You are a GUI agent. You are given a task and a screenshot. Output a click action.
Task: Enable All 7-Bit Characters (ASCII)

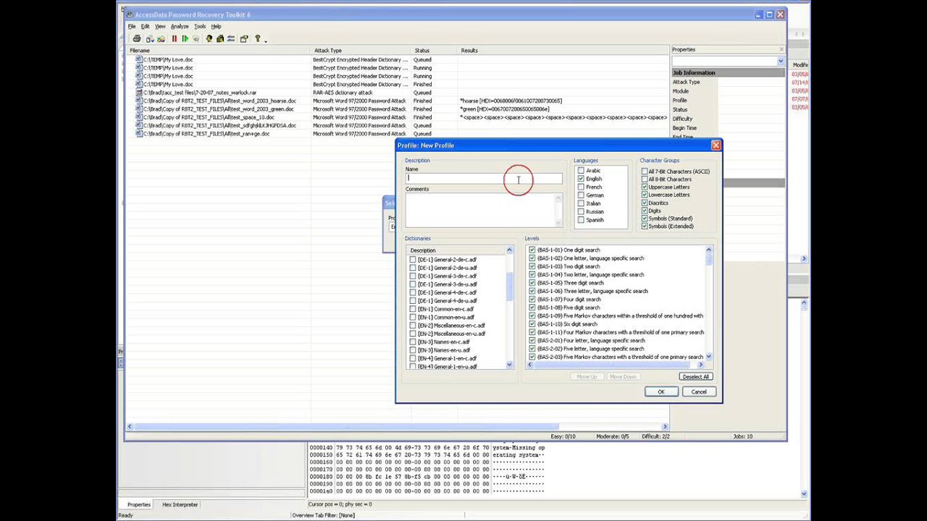pos(645,171)
